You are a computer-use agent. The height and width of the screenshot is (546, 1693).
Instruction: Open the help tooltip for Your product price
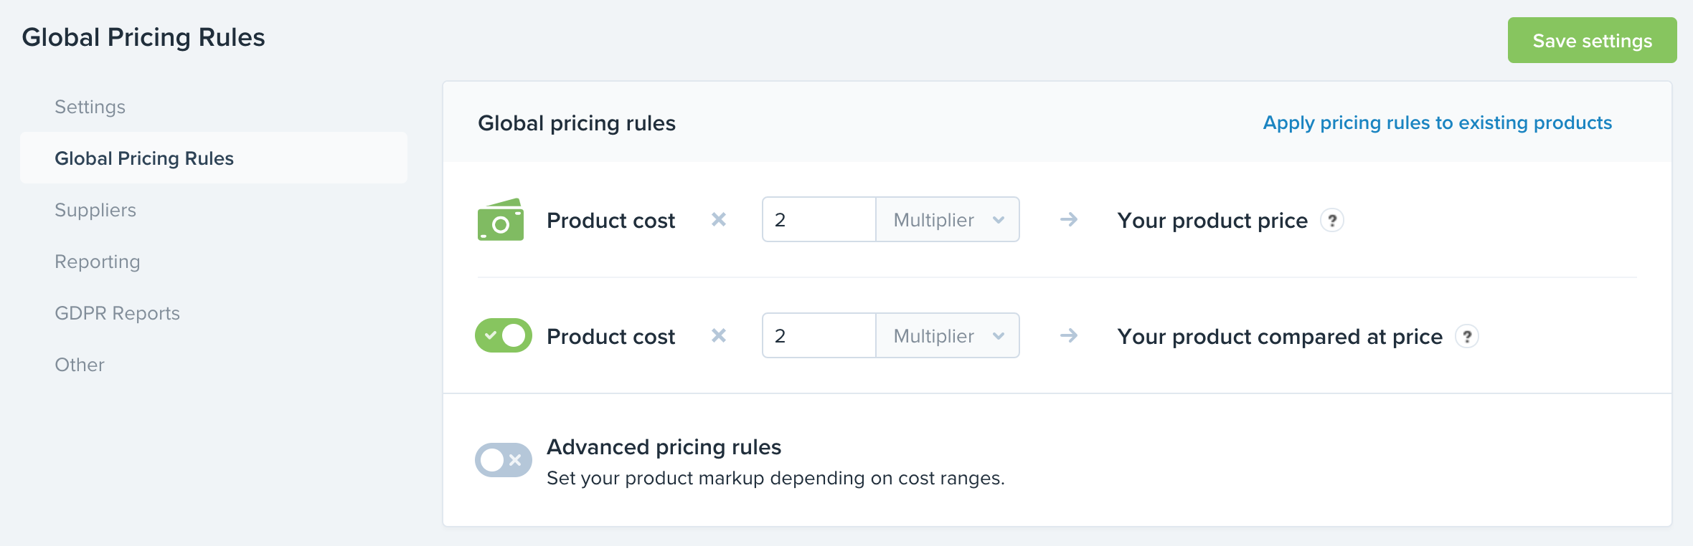point(1332,221)
